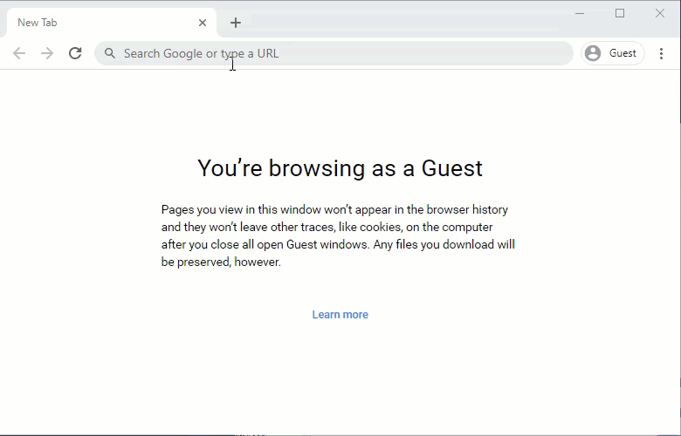This screenshot has width=681, height=436.
Task: Click the magnifier icon in the address bar
Action: point(110,53)
